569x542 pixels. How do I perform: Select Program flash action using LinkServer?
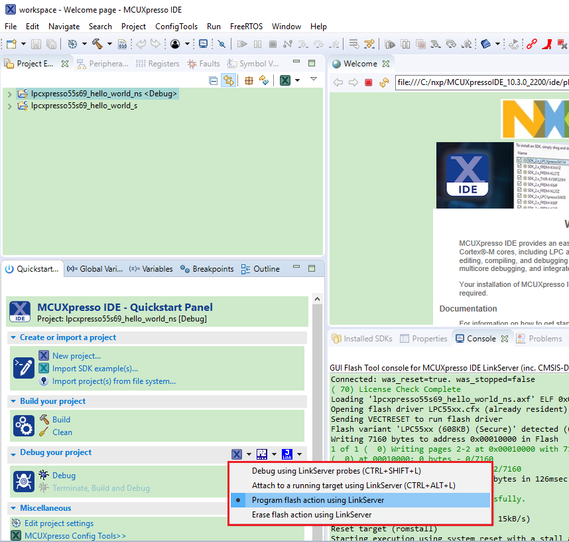318,500
